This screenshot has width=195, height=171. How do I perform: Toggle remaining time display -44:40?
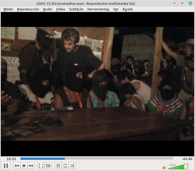pyautogui.click(x=187, y=159)
